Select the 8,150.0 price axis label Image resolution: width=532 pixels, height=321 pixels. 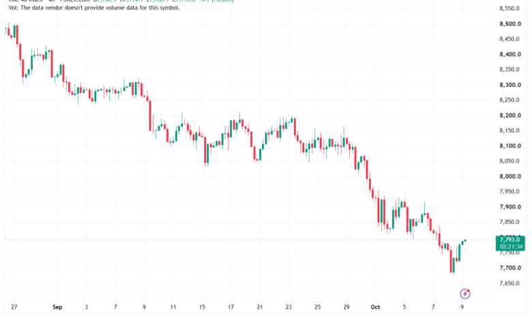(509, 130)
